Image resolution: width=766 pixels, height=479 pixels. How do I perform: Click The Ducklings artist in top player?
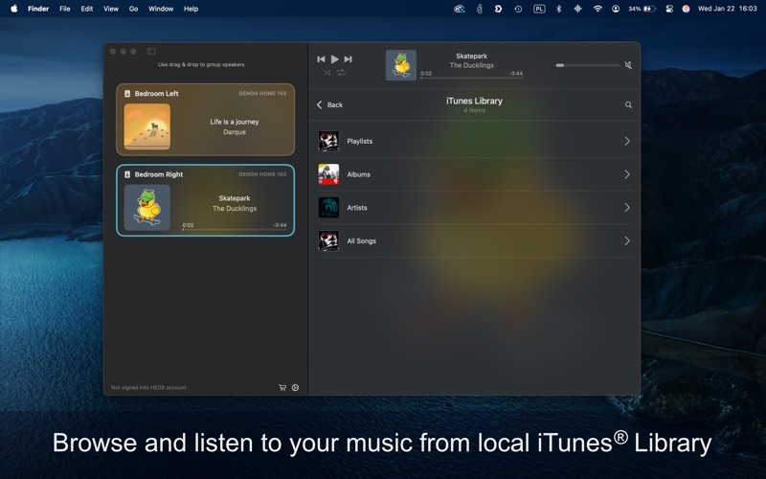471,65
